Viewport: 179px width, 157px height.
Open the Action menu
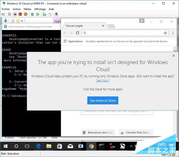click(17, 9)
